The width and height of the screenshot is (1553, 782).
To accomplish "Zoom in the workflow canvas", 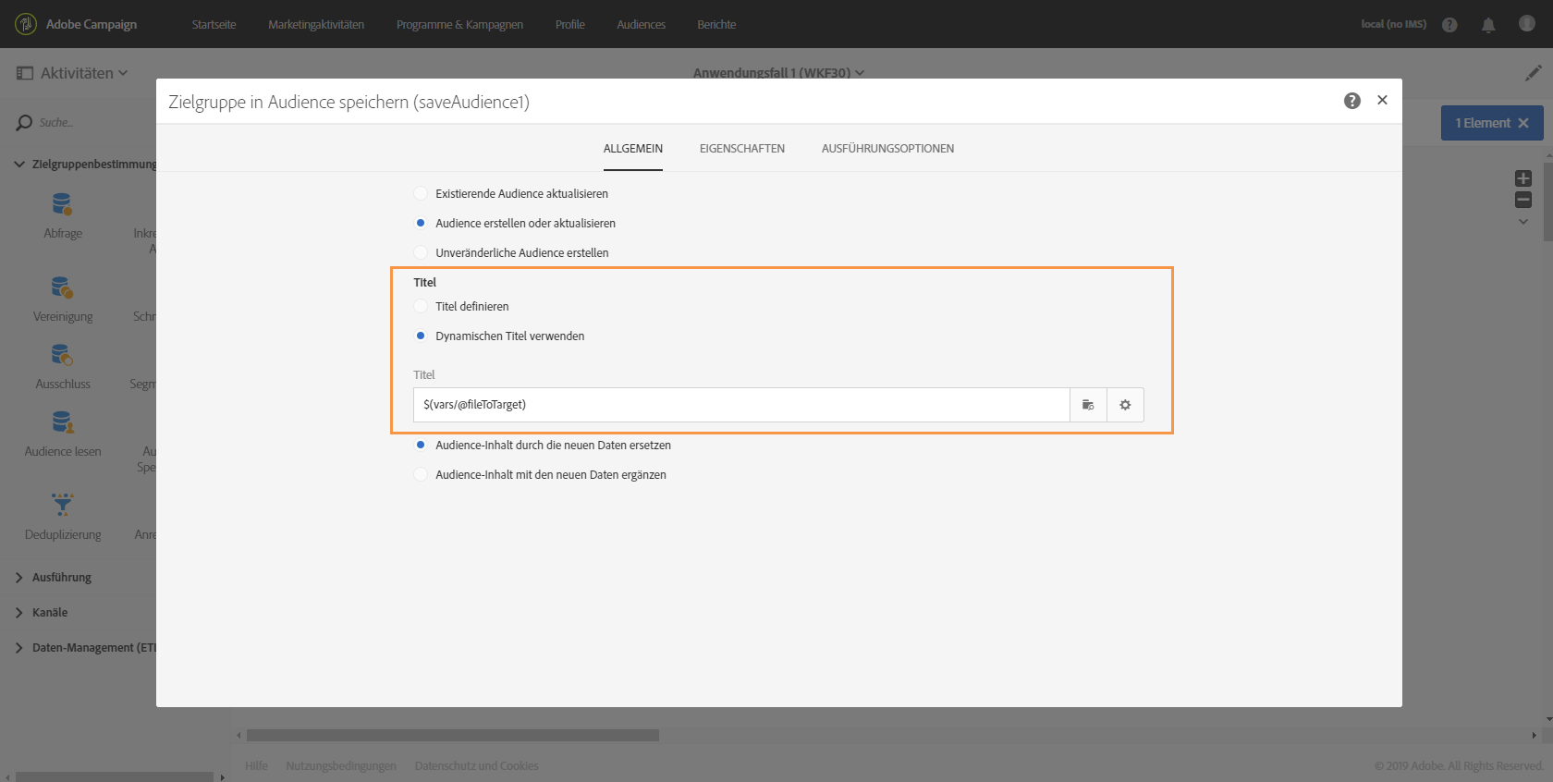I will point(1523,178).
